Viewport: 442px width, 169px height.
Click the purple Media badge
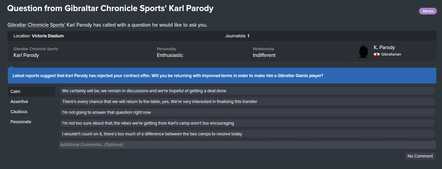pos(427,11)
